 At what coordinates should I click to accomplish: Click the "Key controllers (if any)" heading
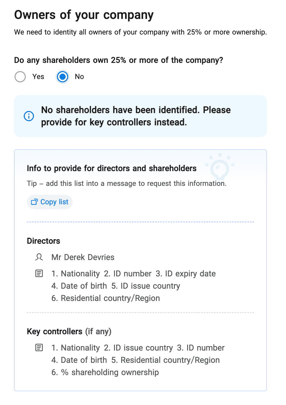(69, 331)
